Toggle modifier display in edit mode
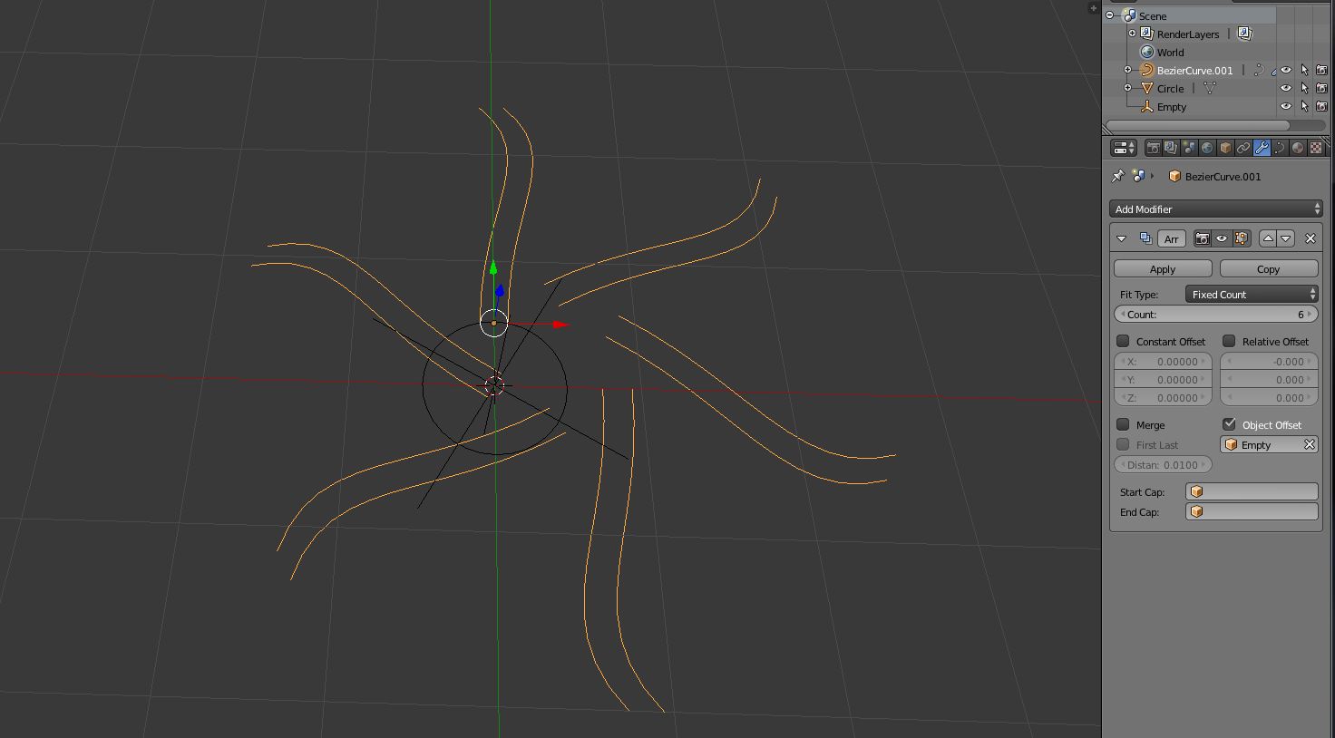This screenshot has width=1335, height=738. click(1242, 238)
